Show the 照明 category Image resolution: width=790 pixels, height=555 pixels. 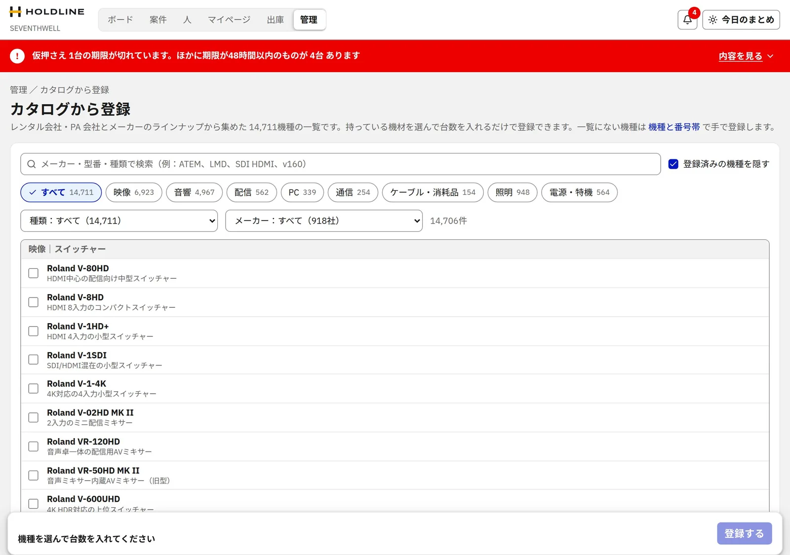[513, 192]
